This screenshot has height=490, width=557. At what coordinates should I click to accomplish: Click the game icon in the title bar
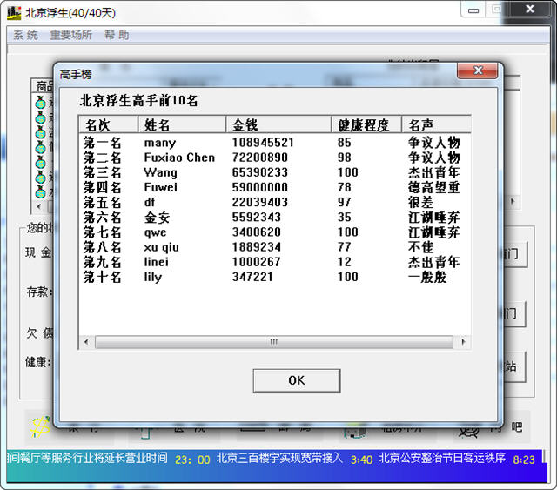tap(14, 13)
